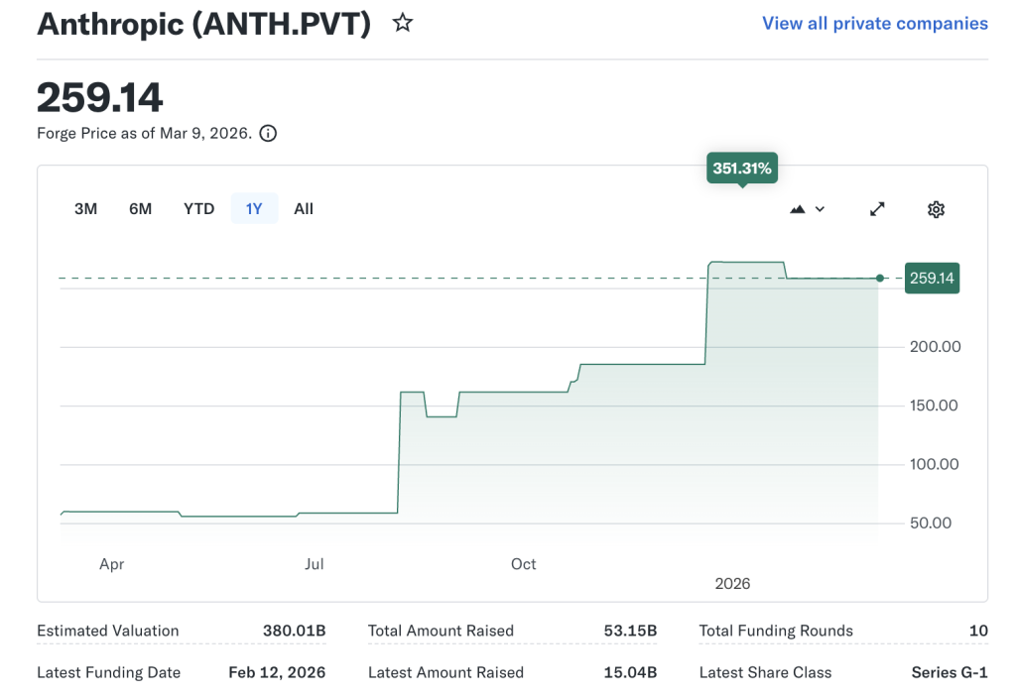
Task: Click Latest Funding Date label
Action: [109, 672]
